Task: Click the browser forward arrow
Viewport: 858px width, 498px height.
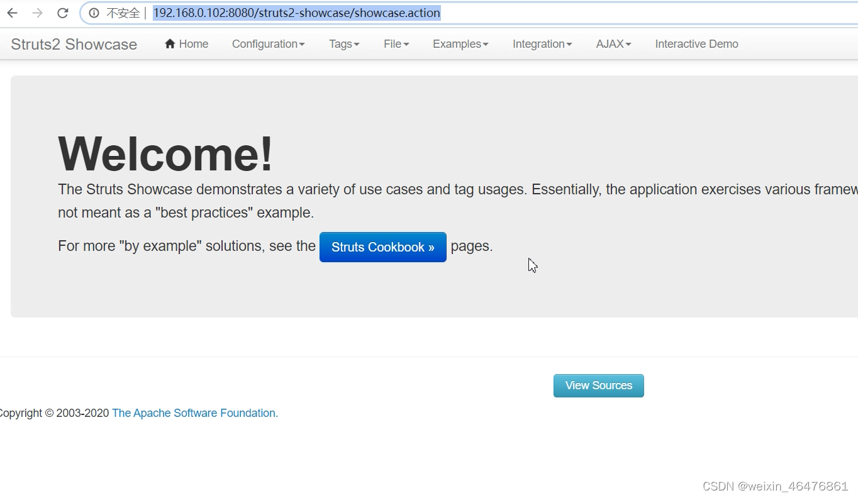Action: point(37,13)
